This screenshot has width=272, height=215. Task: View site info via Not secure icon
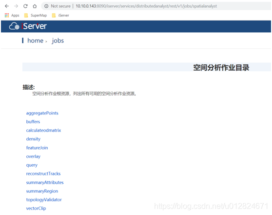(46, 6)
